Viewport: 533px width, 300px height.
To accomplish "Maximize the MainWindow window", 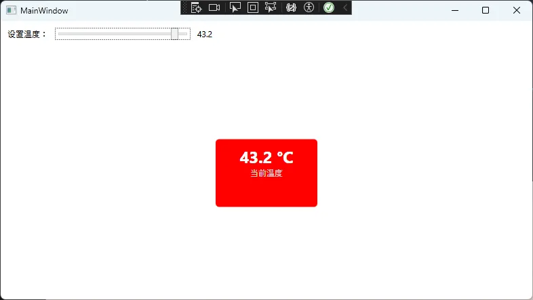I will pyautogui.click(x=485, y=10).
